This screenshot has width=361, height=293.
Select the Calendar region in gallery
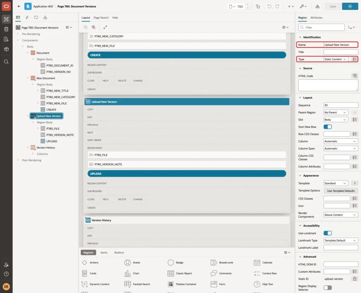click(x=263, y=263)
